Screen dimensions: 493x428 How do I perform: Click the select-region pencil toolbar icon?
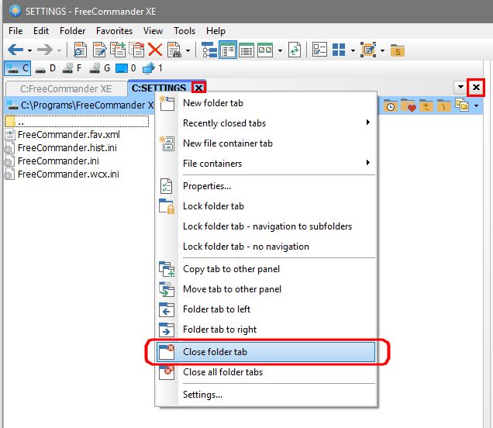[368, 50]
